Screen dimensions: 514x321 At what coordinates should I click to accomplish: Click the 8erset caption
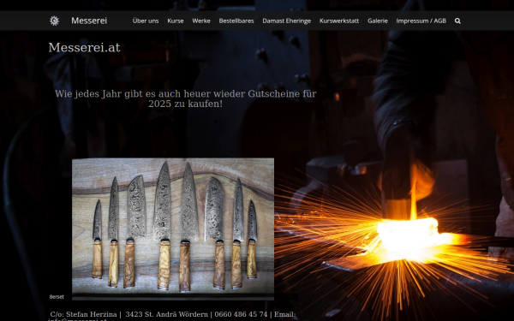(x=57, y=297)
